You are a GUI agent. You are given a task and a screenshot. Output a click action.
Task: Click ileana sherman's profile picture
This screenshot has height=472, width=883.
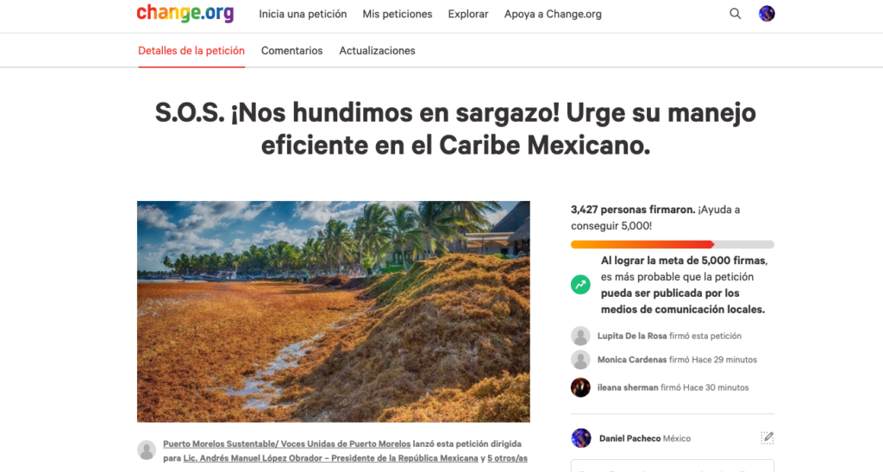580,387
